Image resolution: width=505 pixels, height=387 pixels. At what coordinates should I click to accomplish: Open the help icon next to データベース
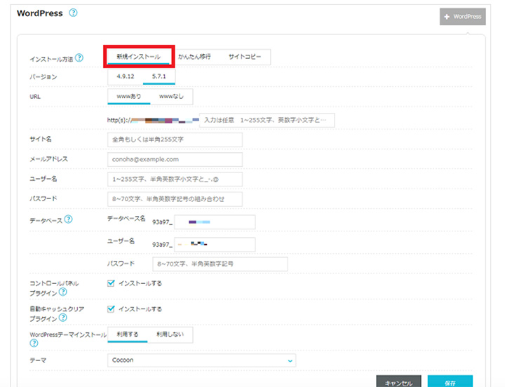tap(68, 219)
